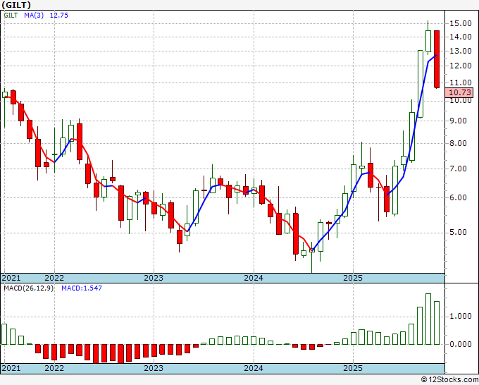Click the 13.00 price axis label
The image size is (479, 385).
tap(461, 51)
